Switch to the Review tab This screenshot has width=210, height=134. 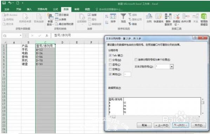tap(77, 9)
